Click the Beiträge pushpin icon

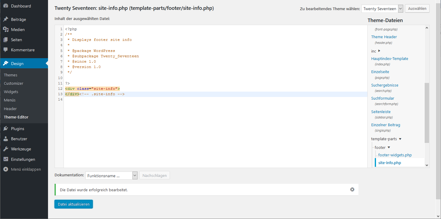(x=6, y=19)
